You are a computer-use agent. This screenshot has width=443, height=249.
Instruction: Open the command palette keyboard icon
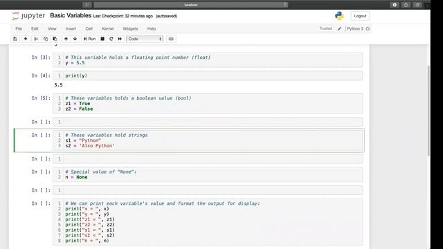[x=171, y=39]
